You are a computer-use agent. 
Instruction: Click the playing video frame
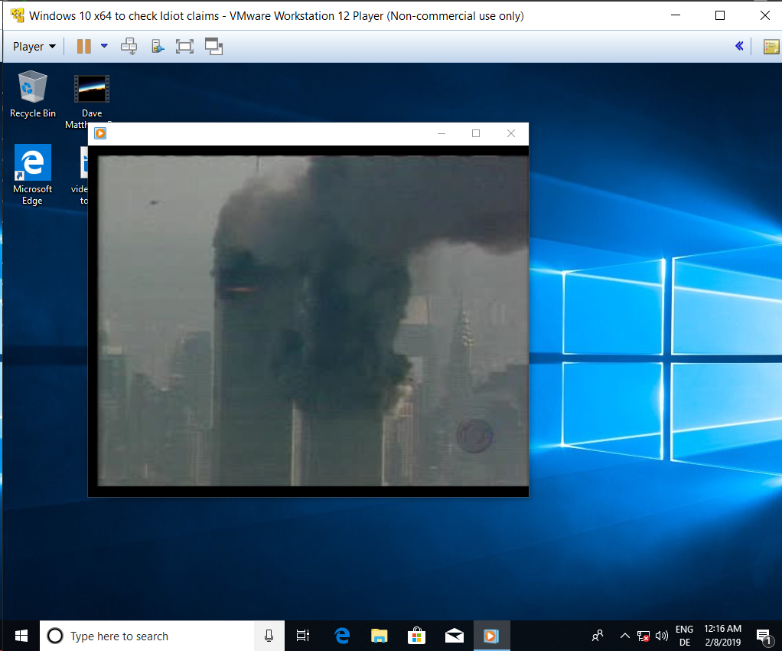(313, 320)
